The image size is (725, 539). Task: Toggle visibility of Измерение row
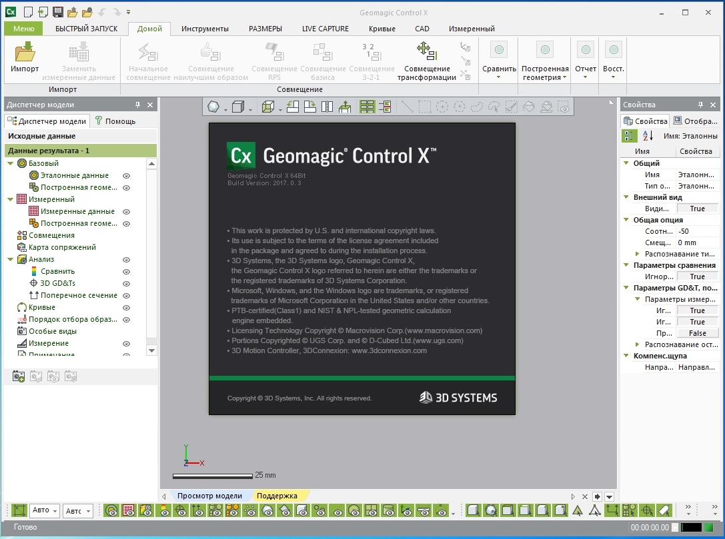click(x=126, y=344)
